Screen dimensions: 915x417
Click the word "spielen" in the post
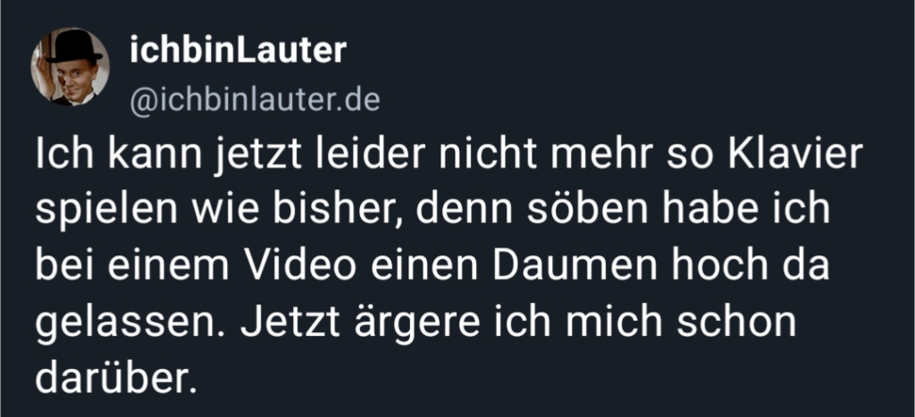click(x=105, y=211)
